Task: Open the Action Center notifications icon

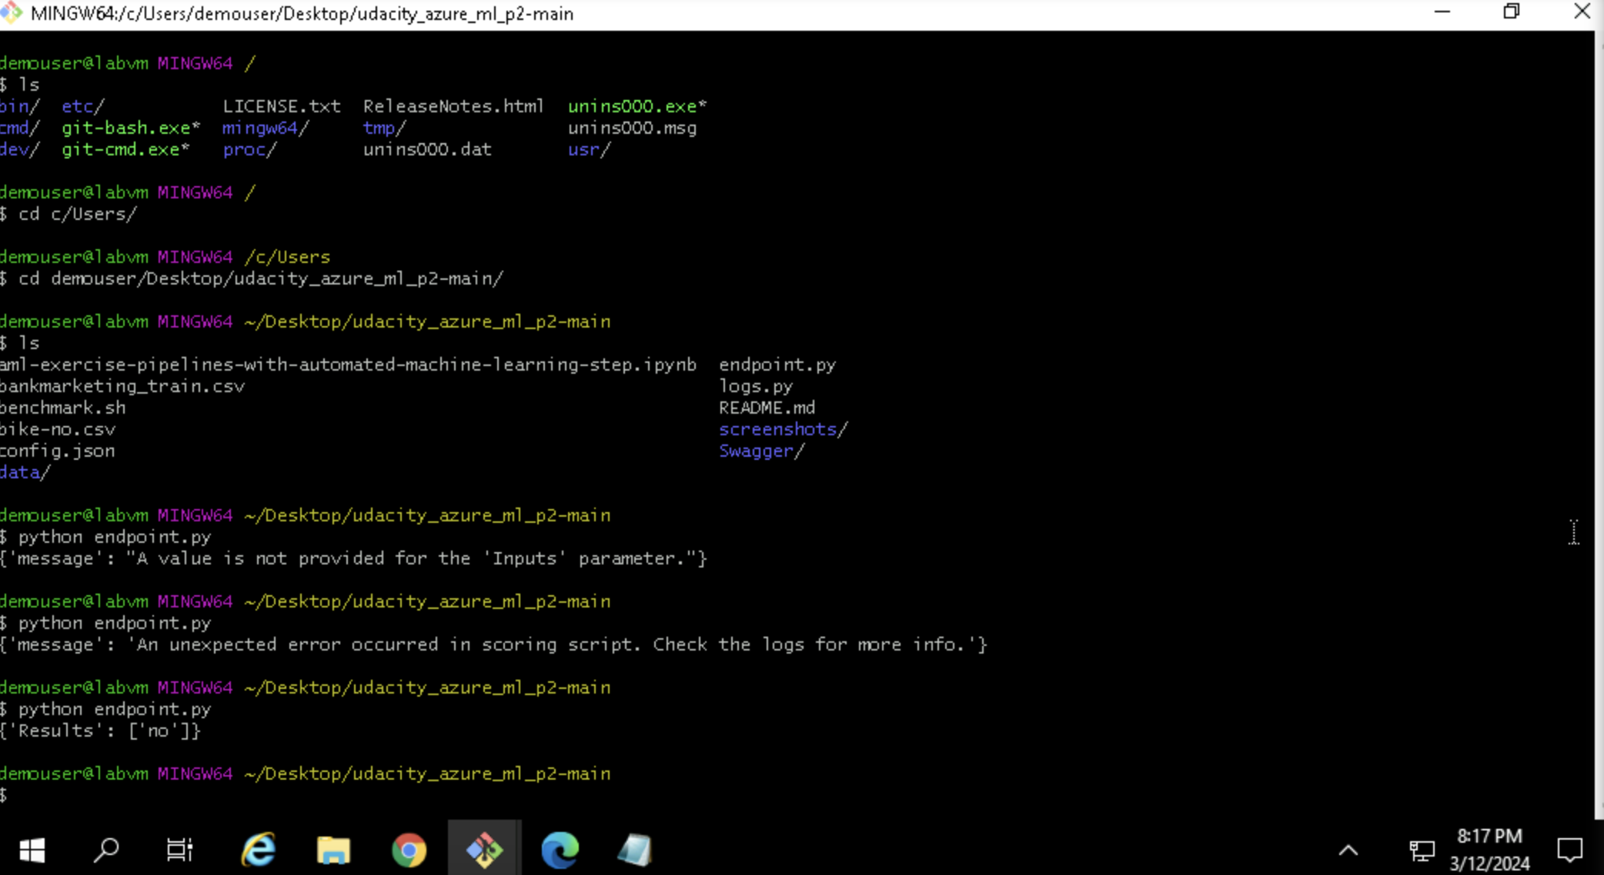Action: click(x=1569, y=850)
